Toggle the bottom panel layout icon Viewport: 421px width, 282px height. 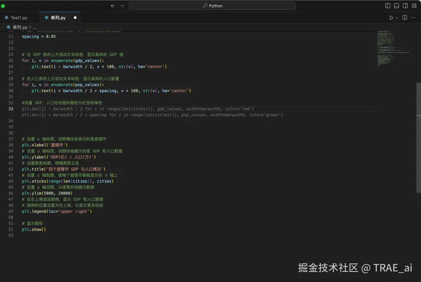pos(396,6)
